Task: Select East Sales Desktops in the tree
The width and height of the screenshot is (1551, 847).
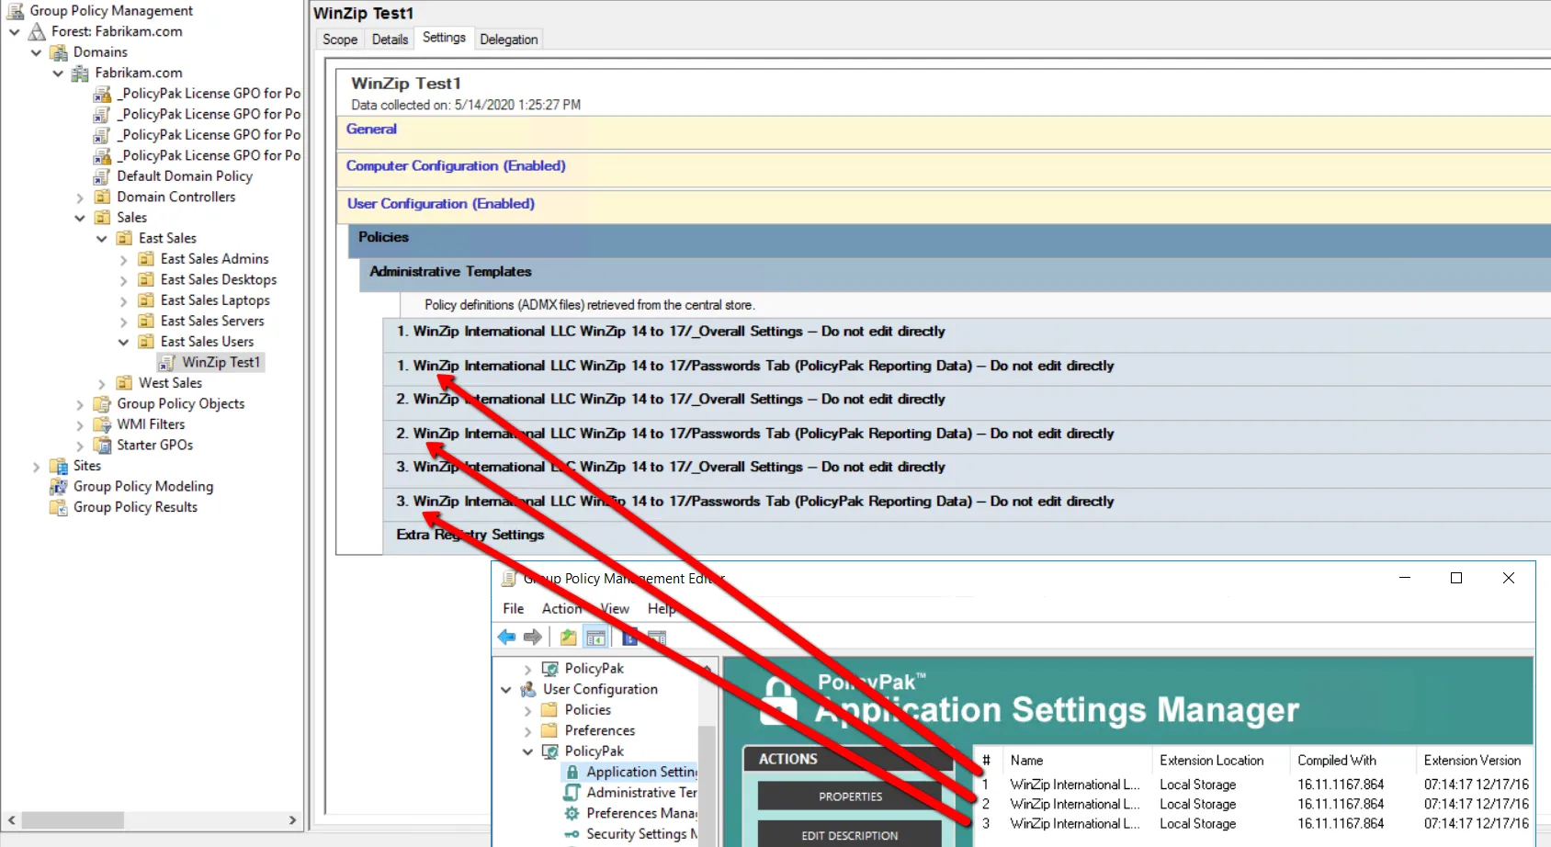Action: click(x=219, y=279)
